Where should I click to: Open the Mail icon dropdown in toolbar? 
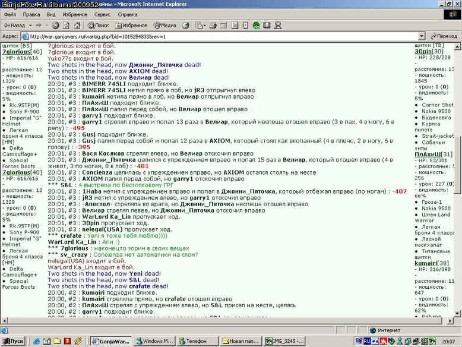point(200,26)
